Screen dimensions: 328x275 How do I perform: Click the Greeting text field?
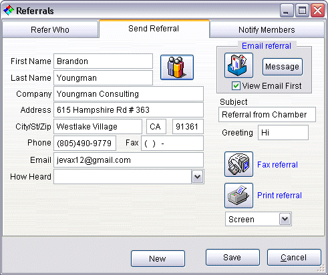coord(283,133)
